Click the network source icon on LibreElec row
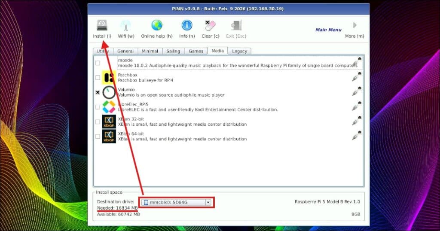The image size is (440, 231). coord(357,106)
